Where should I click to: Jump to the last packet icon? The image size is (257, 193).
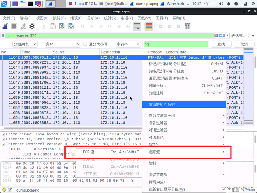pos(128,26)
